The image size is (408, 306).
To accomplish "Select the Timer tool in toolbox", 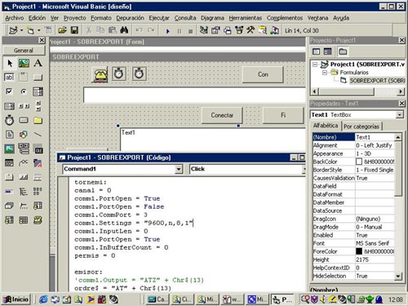I will pyautogui.click(x=10, y=120).
